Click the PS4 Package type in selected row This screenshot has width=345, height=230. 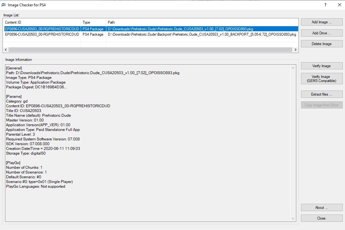93,29
